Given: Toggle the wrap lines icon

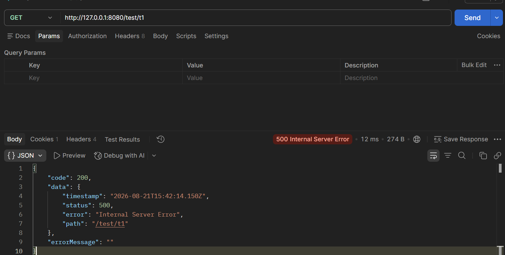Looking at the screenshot, I should point(433,156).
